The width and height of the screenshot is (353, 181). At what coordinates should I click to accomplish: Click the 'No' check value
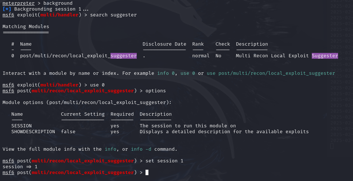218,56
